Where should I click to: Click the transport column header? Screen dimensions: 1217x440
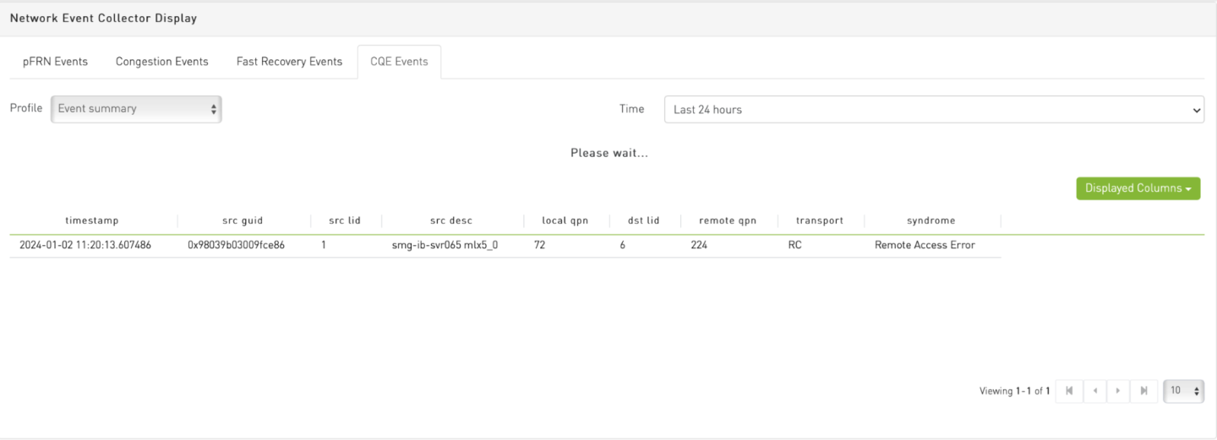pyautogui.click(x=819, y=220)
